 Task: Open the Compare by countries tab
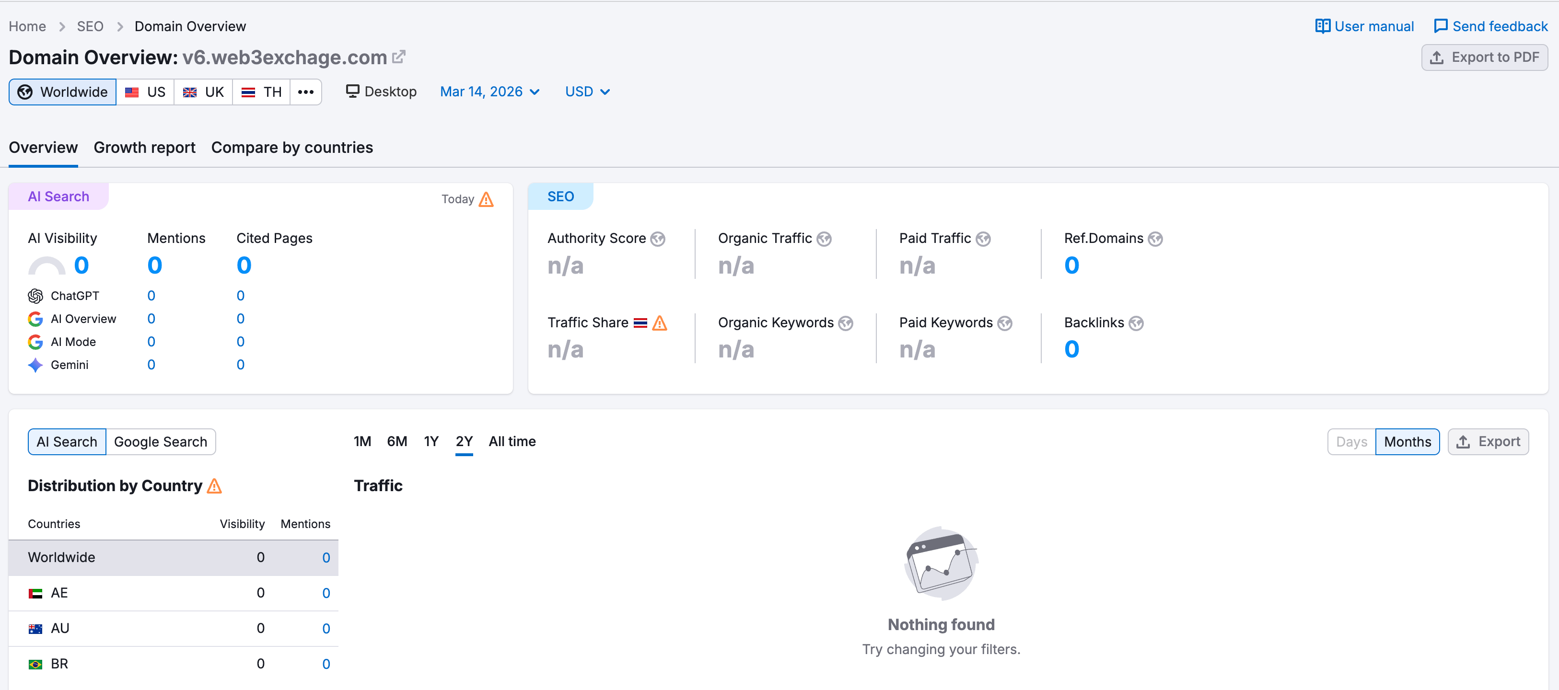point(291,148)
